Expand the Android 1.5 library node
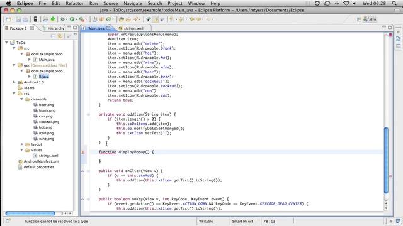This screenshot has height=226, width=403. click(x=14, y=82)
